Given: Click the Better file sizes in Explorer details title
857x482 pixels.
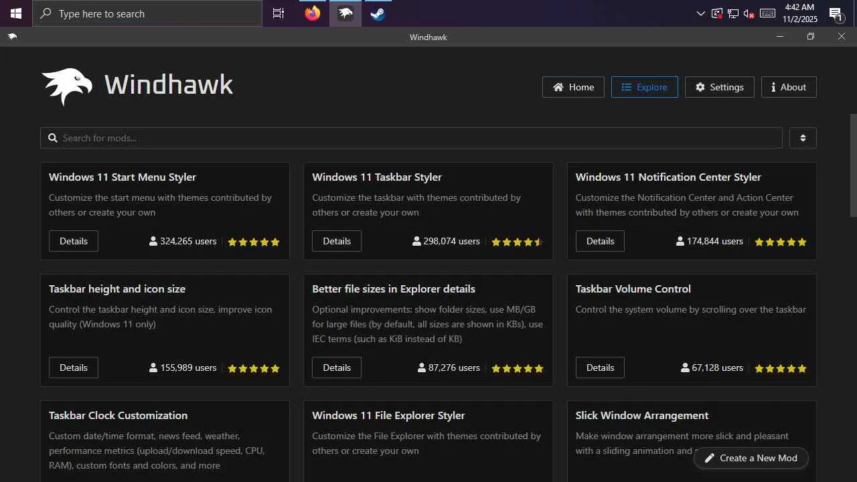Looking at the screenshot, I should tap(394, 289).
